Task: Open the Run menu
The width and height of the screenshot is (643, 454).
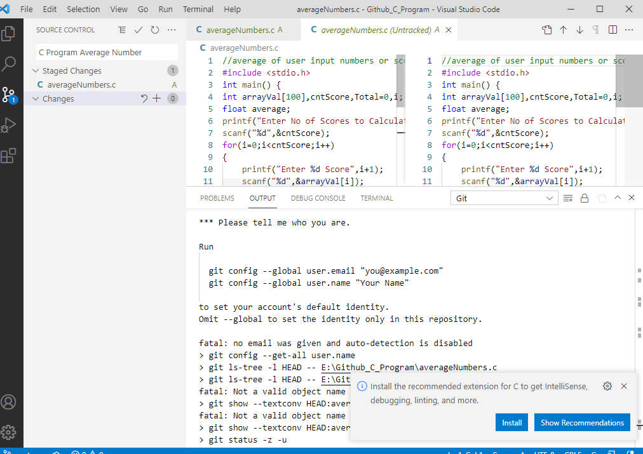Action: click(166, 9)
